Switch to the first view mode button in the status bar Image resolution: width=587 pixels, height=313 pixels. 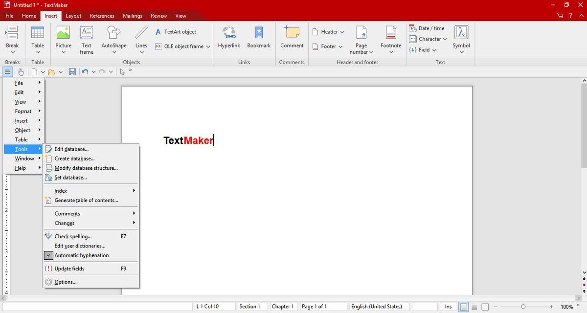463,307
